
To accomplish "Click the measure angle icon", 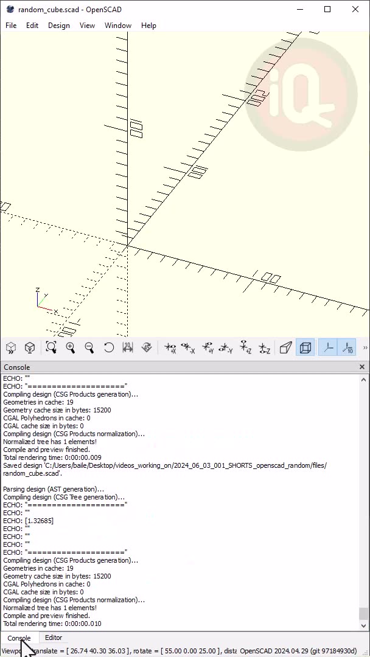I will point(147,348).
